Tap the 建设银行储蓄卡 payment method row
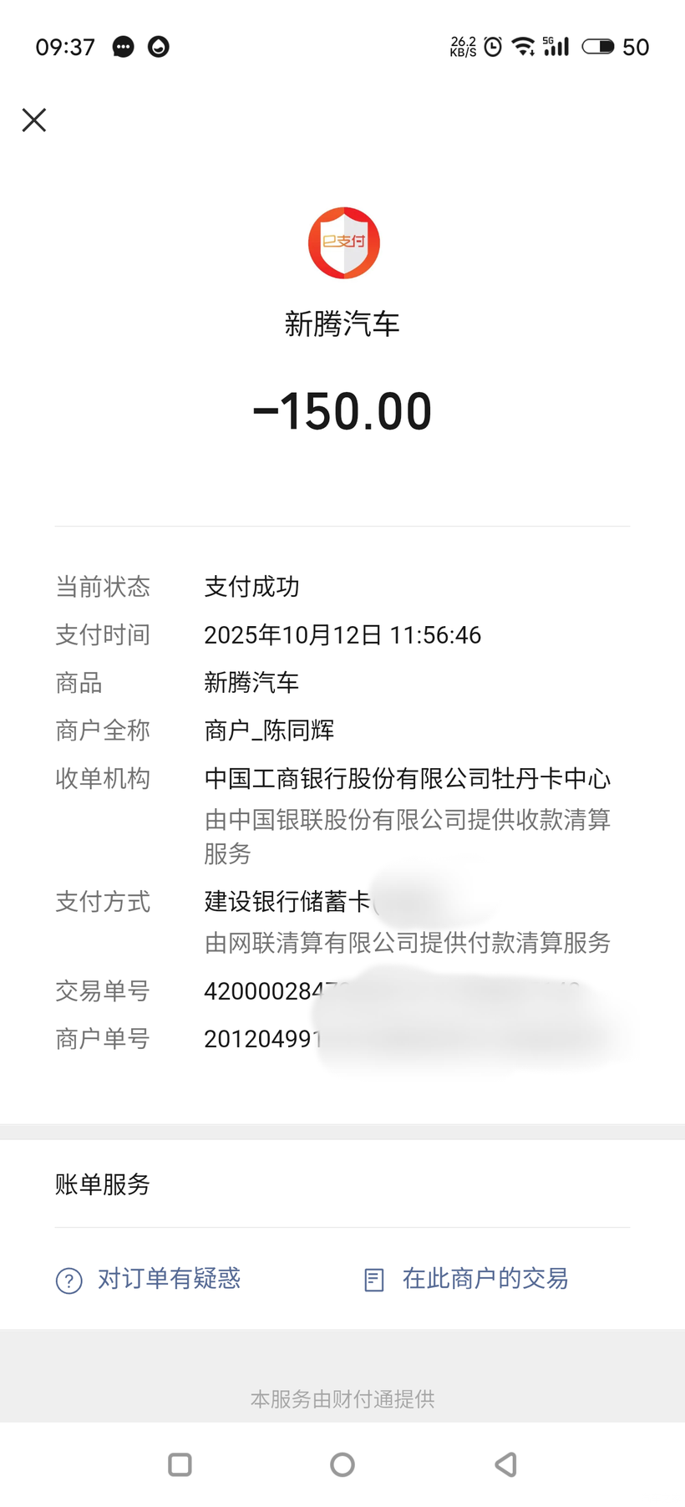 [x=287, y=901]
